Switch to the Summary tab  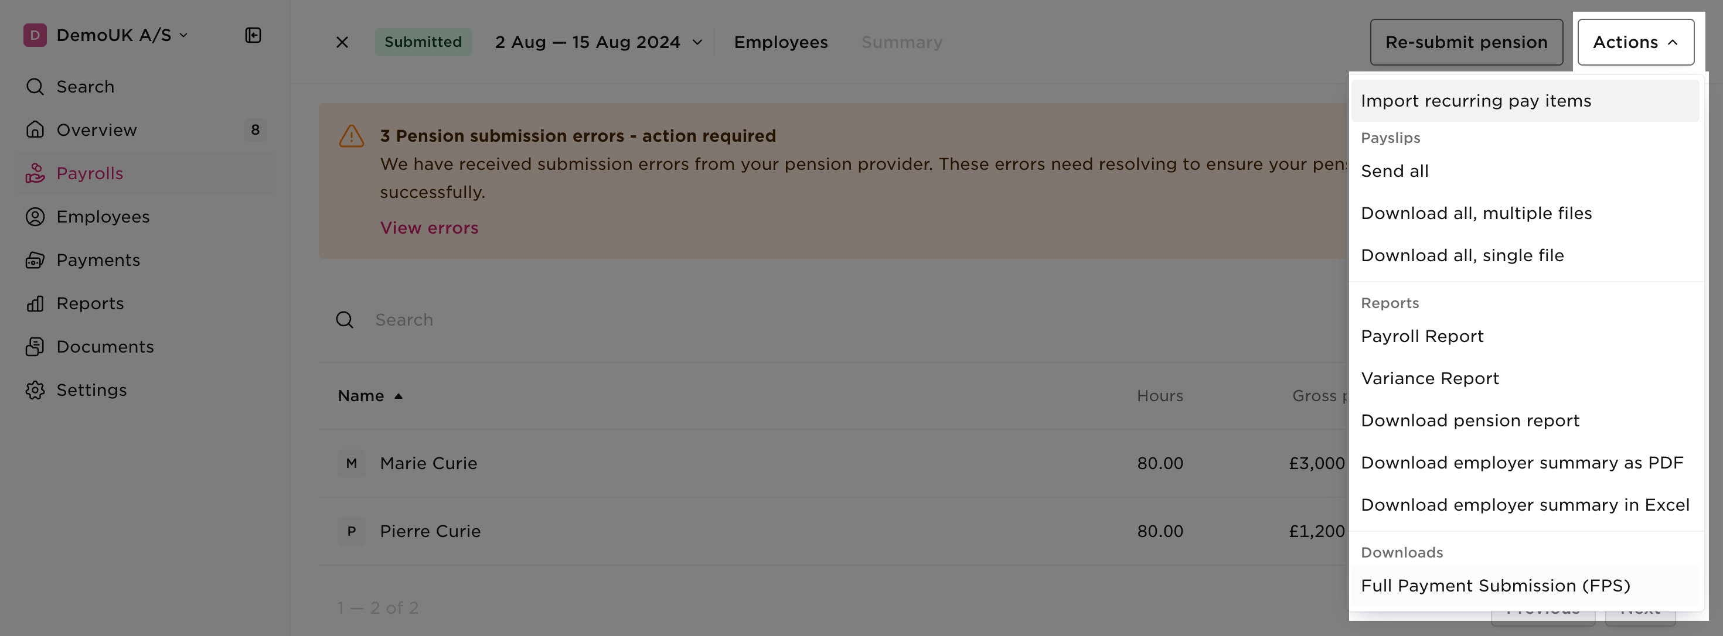[901, 42]
